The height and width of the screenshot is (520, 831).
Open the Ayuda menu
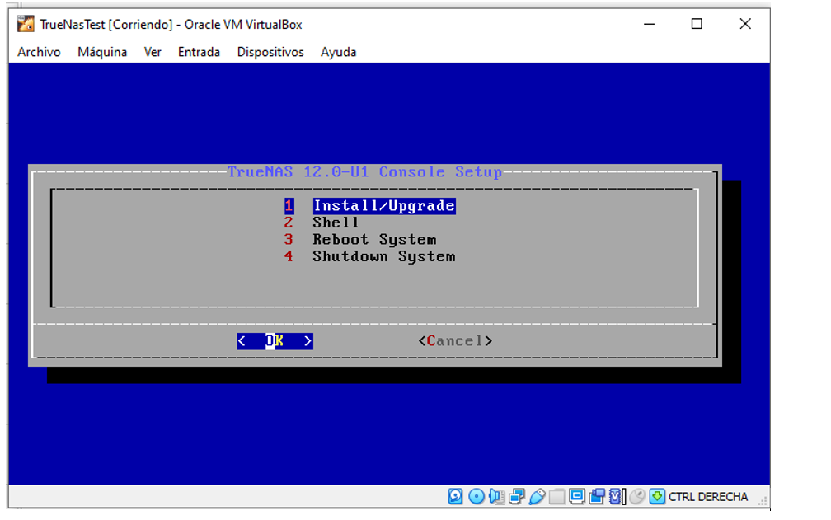pyautogui.click(x=338, y=52)
